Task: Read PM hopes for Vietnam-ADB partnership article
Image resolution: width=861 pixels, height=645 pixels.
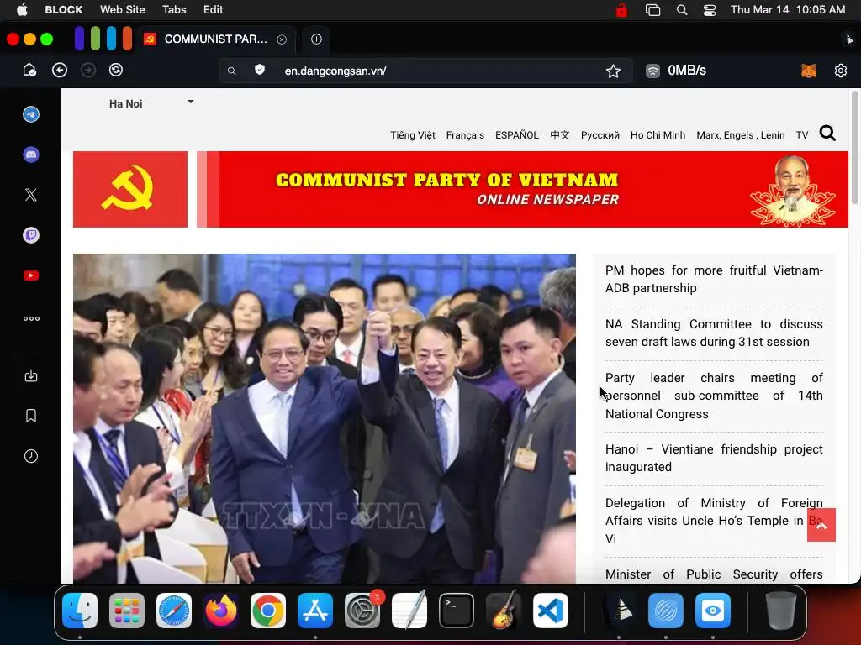Action: coord(714,279)
